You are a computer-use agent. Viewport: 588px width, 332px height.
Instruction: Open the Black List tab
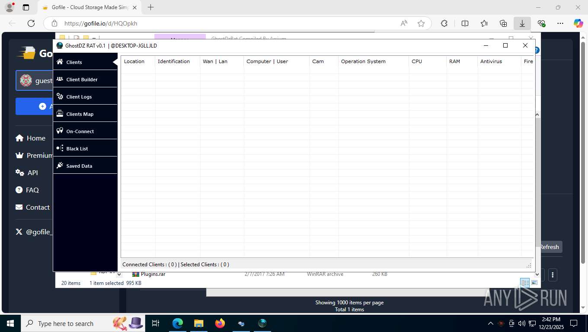point(85,148)
